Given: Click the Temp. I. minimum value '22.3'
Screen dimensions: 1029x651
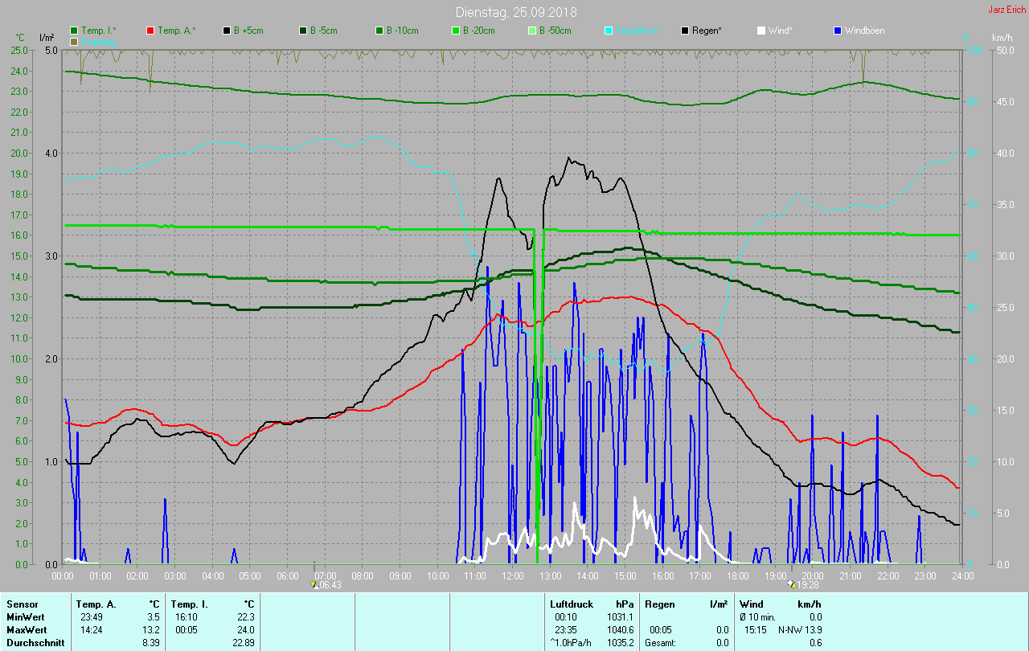Looking at the screenshot, I should (244, 616).
